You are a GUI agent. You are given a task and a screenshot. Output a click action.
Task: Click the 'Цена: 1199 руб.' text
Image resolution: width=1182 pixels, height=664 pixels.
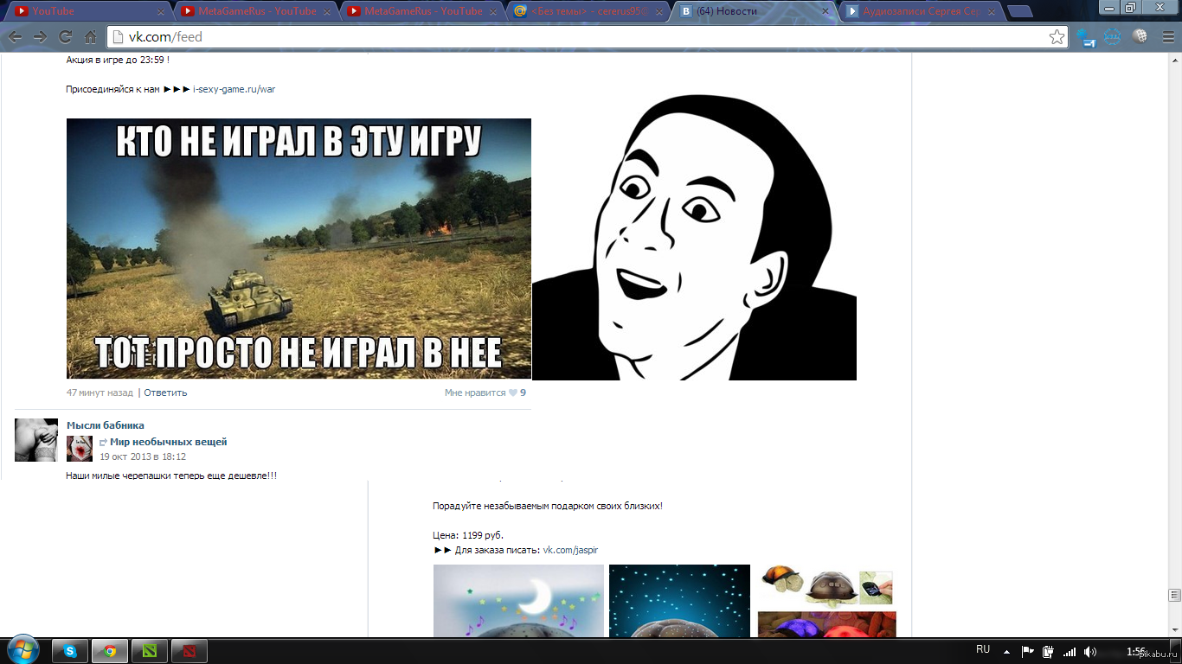[x=468, y=535]
